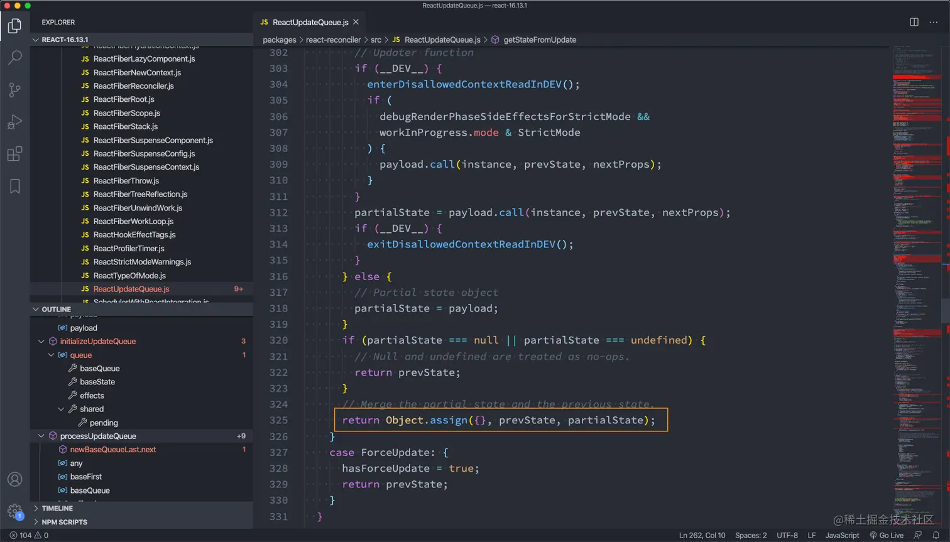
Task: Go to line via Ln 262, Col 10
Action: click(x=702, y=535)
